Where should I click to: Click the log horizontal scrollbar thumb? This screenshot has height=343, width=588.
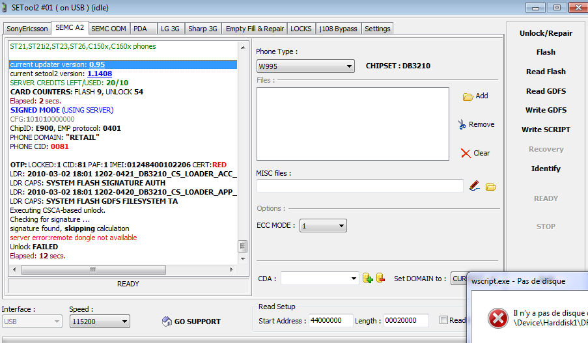[93, 269]
